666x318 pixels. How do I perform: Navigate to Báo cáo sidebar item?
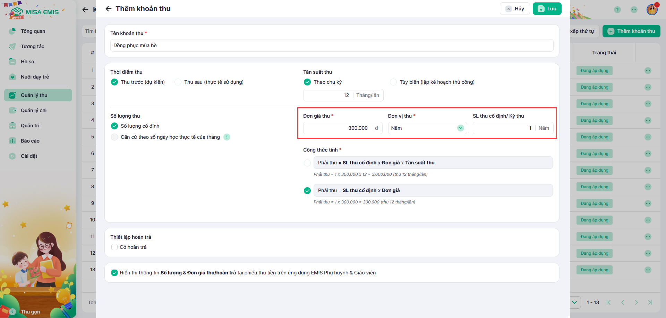[x=30, y=141]
